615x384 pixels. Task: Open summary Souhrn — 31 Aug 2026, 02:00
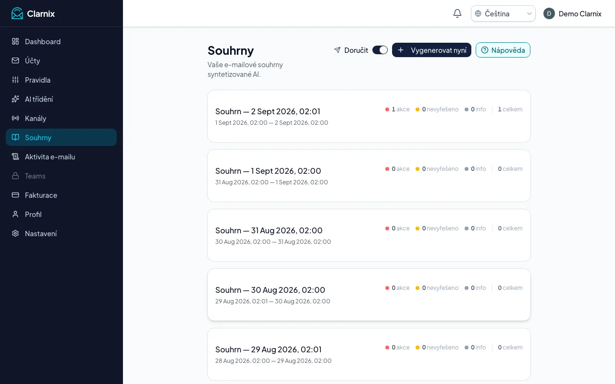pos(369,235)
